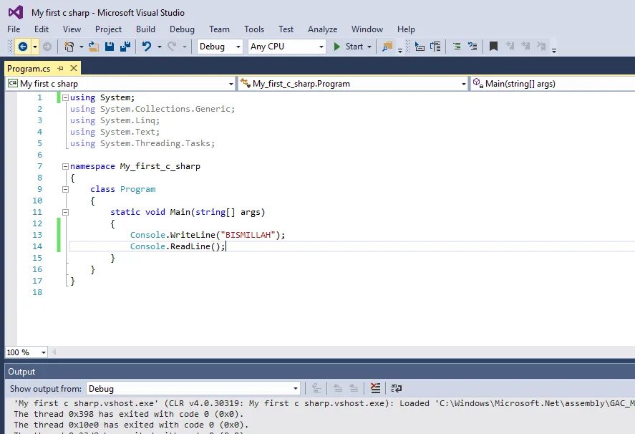Viewport: 635px width, 434px height.
Task: Toggle the pin on the Program.cs tab
Action: point(61,69)
